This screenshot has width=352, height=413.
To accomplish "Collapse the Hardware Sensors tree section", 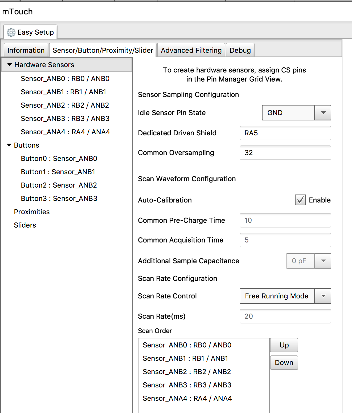I will click(x=10, y=64).
